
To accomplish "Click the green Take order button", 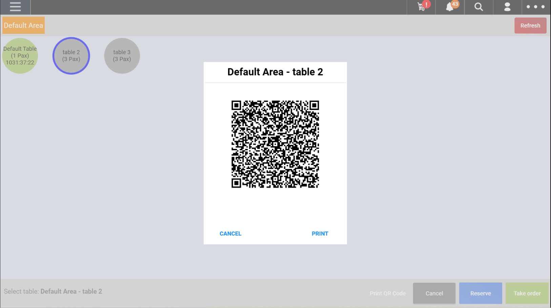I will (527, 293).
